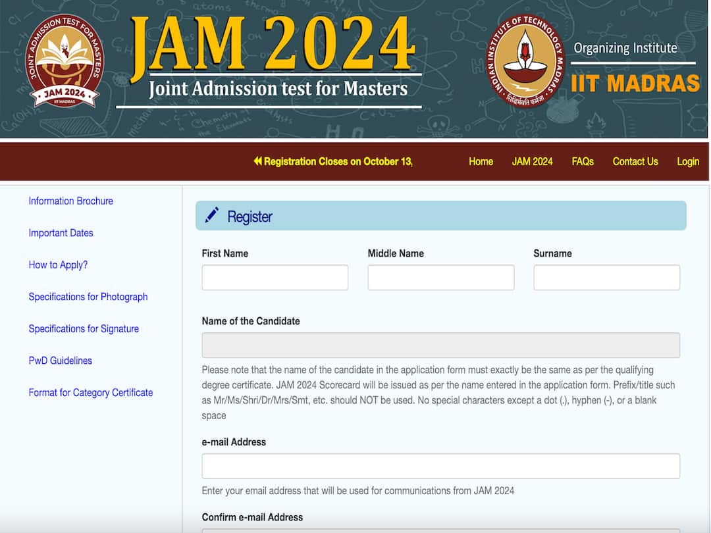Click the JAM 2024 circular logo

tap(65, 63)
